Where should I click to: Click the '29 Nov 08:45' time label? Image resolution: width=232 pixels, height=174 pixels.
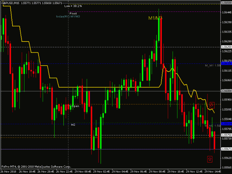pos(157,172)
